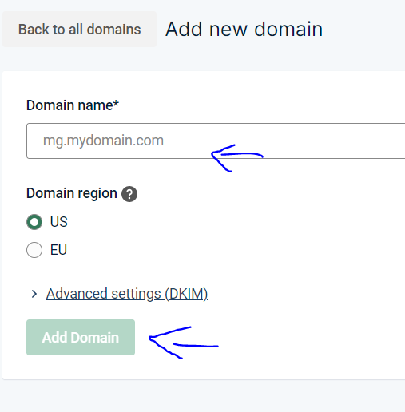Open Advanced settings (DKIM) link
The width and height of the screenshot is (405, 412).
point(127,294)
